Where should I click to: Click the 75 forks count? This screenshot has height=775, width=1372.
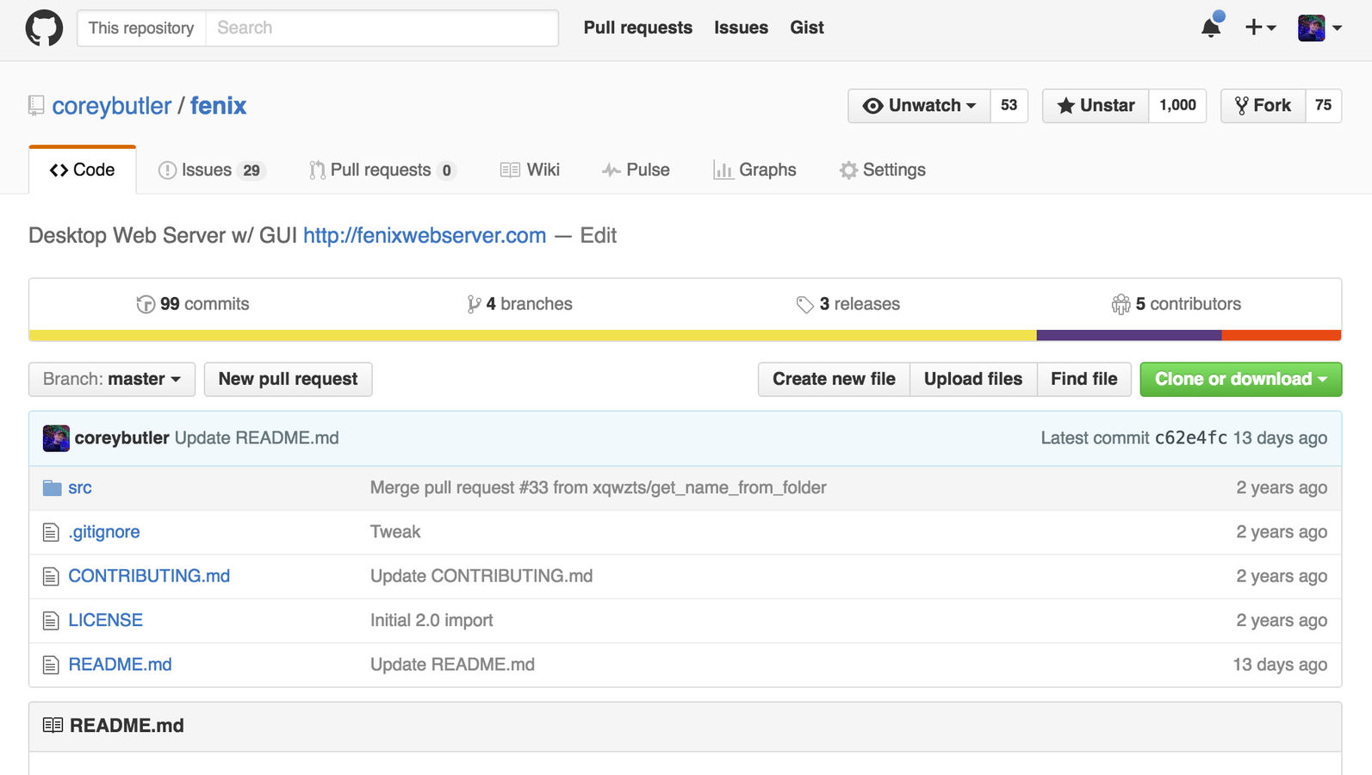click(x=1324, y=106)
